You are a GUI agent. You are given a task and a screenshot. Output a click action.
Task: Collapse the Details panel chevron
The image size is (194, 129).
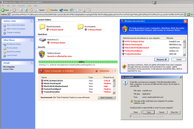tap(31, 63)
